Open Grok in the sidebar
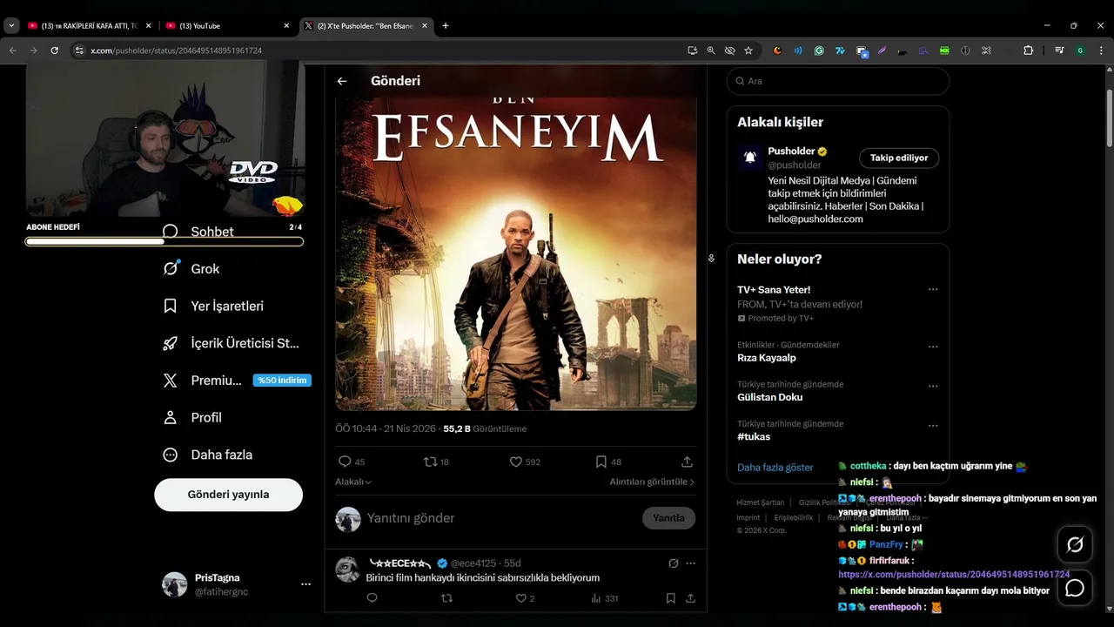The image size is (1114, 627). 191,269
